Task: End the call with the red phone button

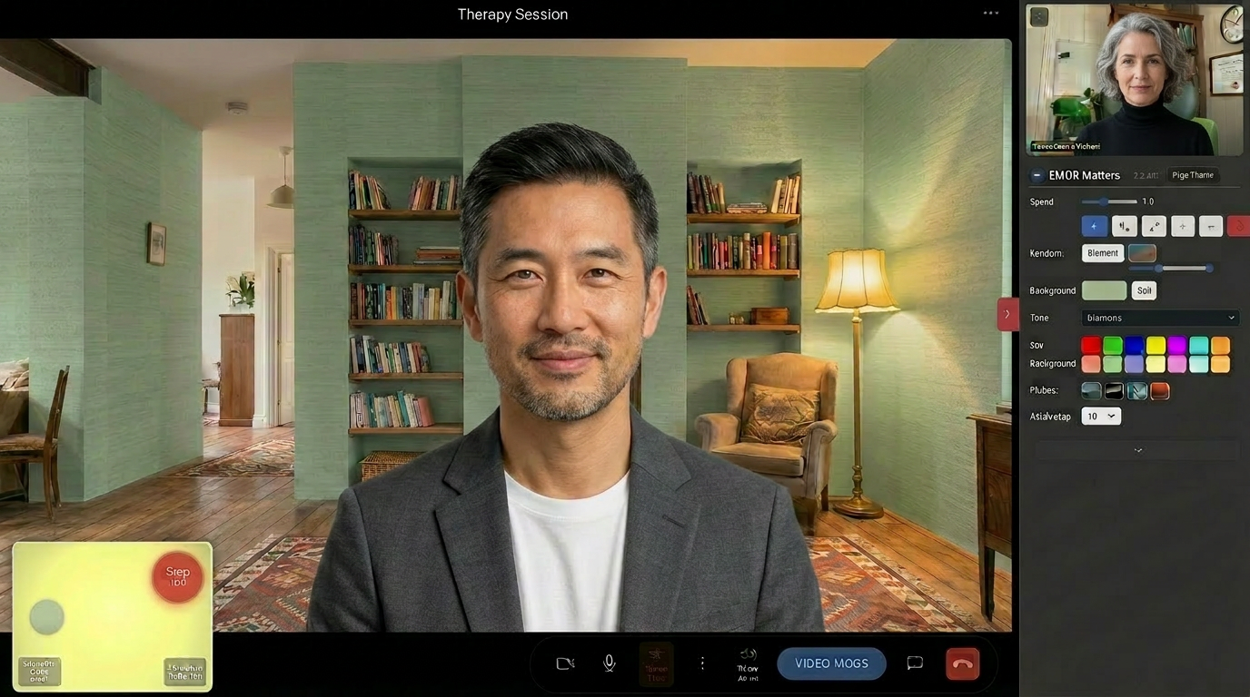Action: click(x=963, y=663)
